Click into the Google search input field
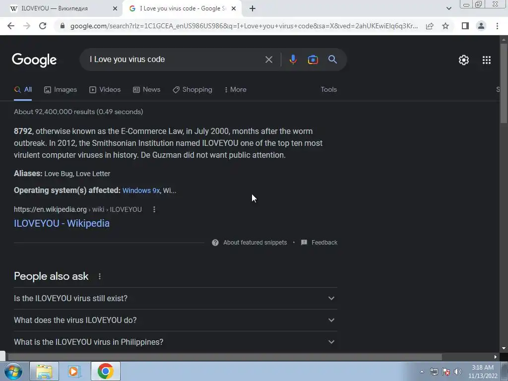Image resolution: width=508 pixels, height=381 pixels. [175, 60]
